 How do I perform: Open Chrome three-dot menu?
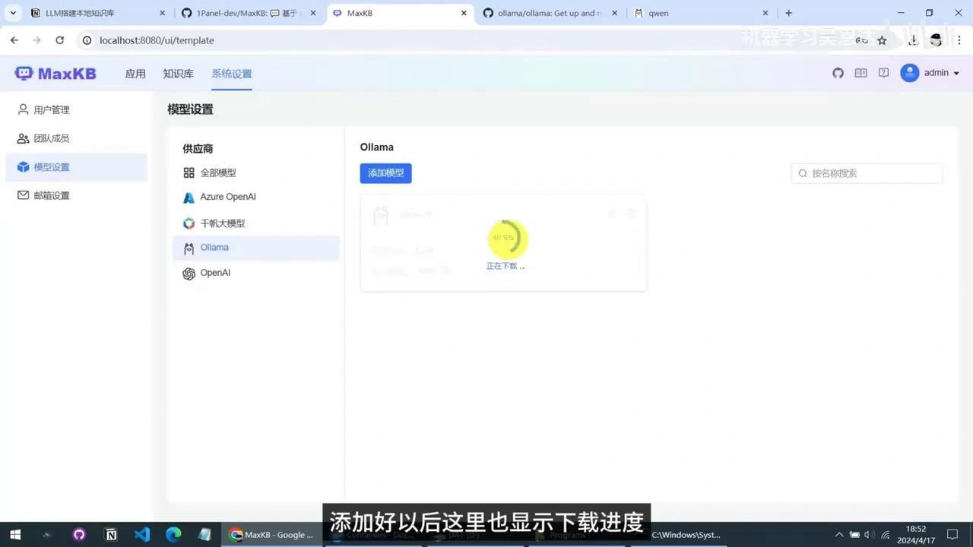[x=959, y=40]
